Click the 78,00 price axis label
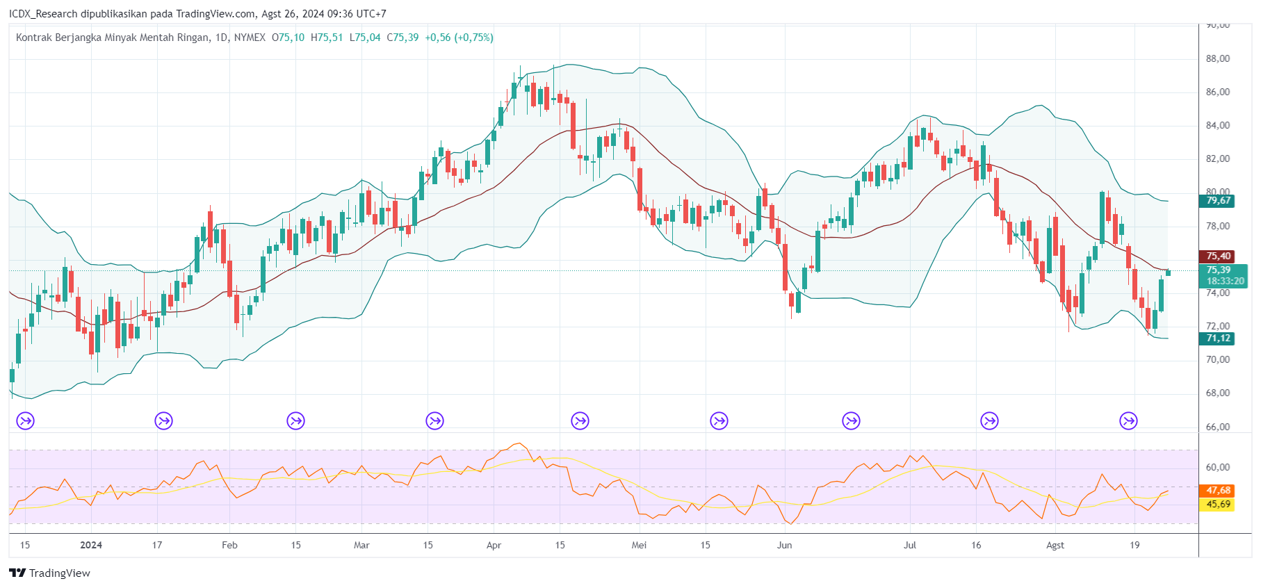The image size is (1261, 588). [1218, 226]
